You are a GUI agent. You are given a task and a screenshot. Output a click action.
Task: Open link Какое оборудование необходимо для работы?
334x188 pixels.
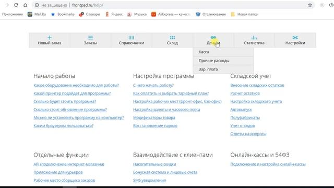[76, 85]
